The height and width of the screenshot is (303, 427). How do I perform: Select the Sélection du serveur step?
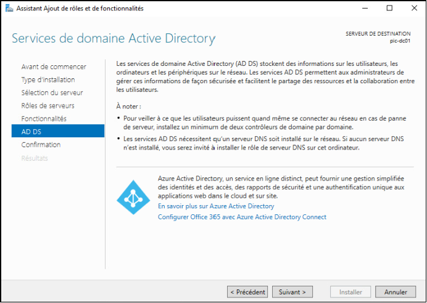point(52,92)
